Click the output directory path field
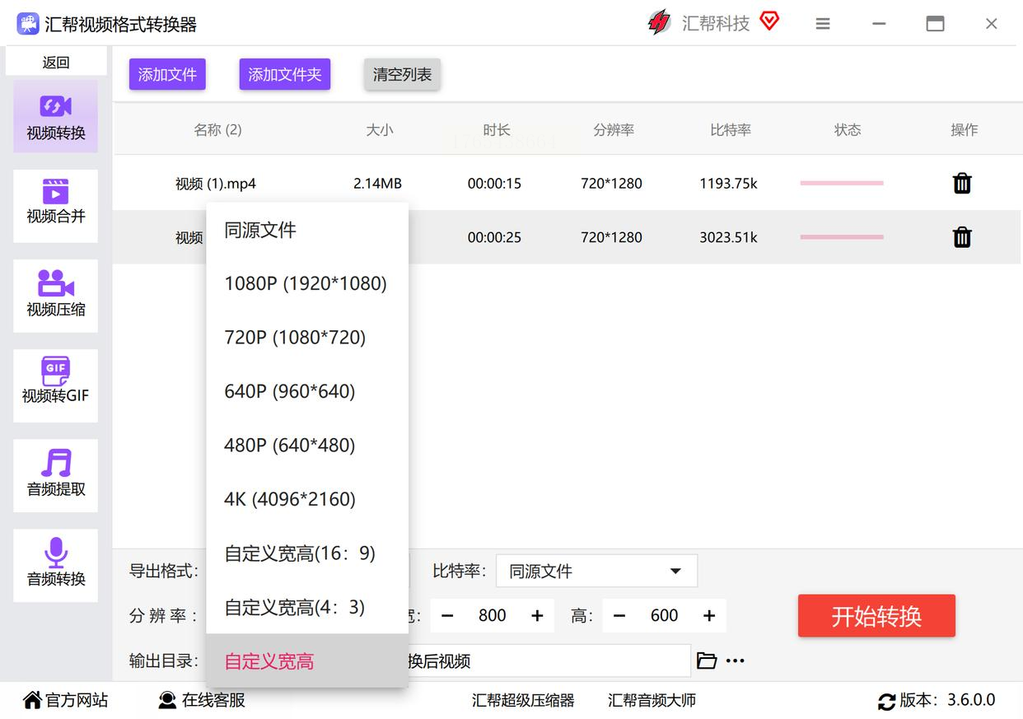This screenshot has height=719, width=1023. pos(548,661)
